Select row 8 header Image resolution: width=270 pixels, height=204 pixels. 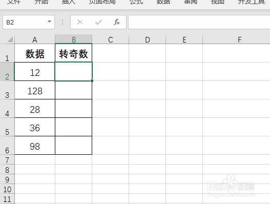[x=7, y=169]
